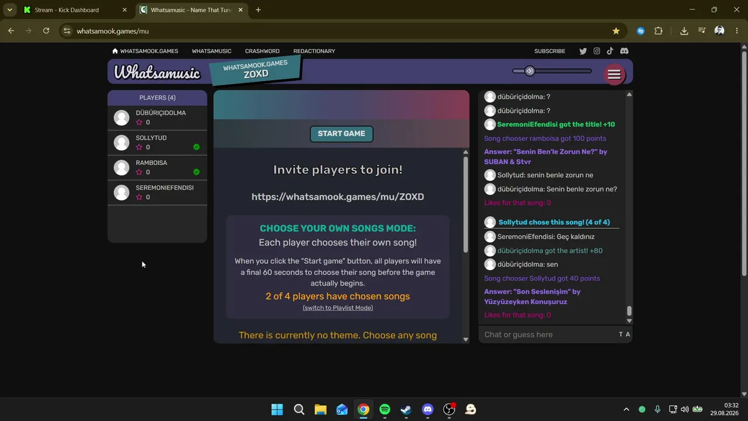The width and height of the screenshot is (748, 421).
Task: Open the Instagram icon link
Action: (x=597, y=51)
